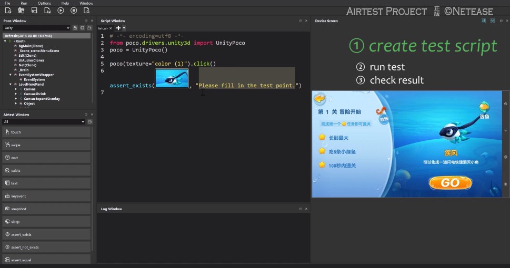Click the Save As toolbar icon

[47, 11]
